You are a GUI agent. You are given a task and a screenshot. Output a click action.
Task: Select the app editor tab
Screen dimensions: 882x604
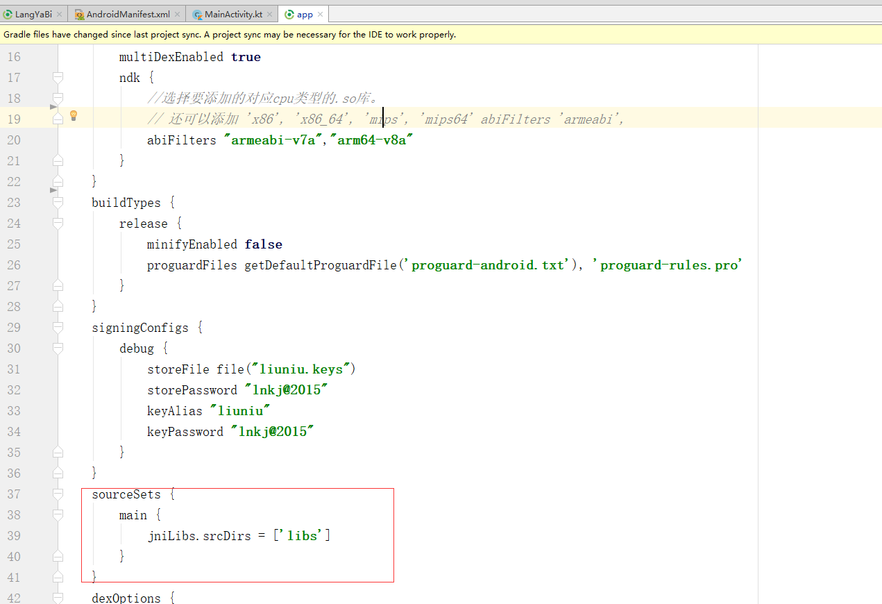[x=304, y=15]
